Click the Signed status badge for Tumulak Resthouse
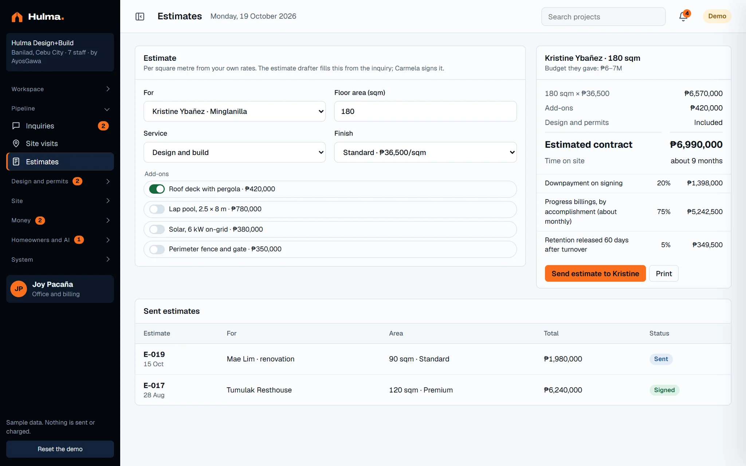The image size is (746, 466). pyautogui.click(x=664, y=390)
